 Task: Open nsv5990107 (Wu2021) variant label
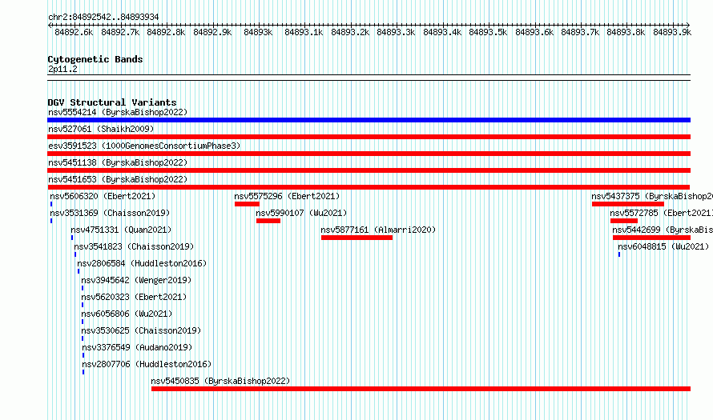tap(301, 213)
